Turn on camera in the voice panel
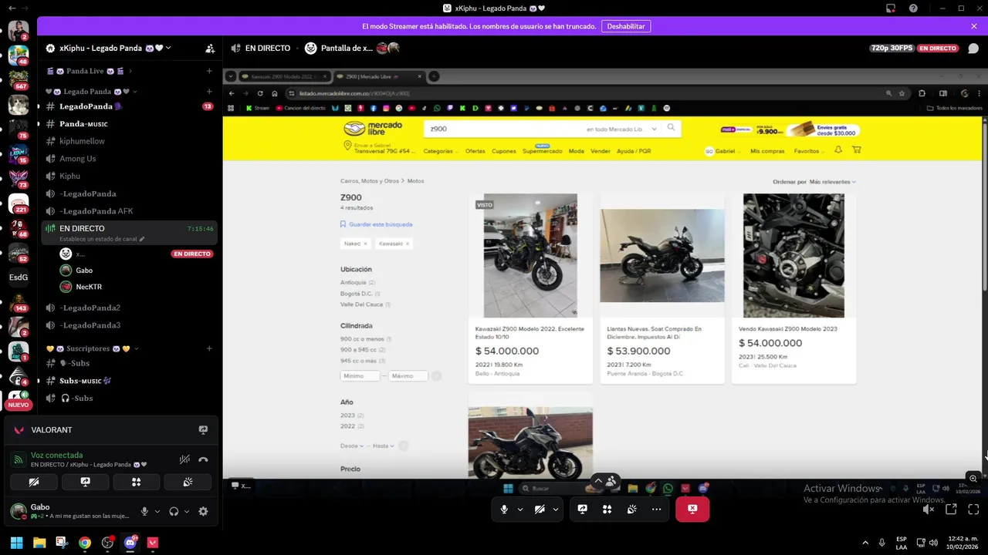This screenshot has width=988, height=555. (34, 482)
